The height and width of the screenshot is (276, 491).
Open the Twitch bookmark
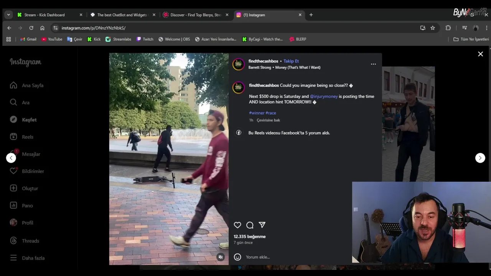pos(145,39)
